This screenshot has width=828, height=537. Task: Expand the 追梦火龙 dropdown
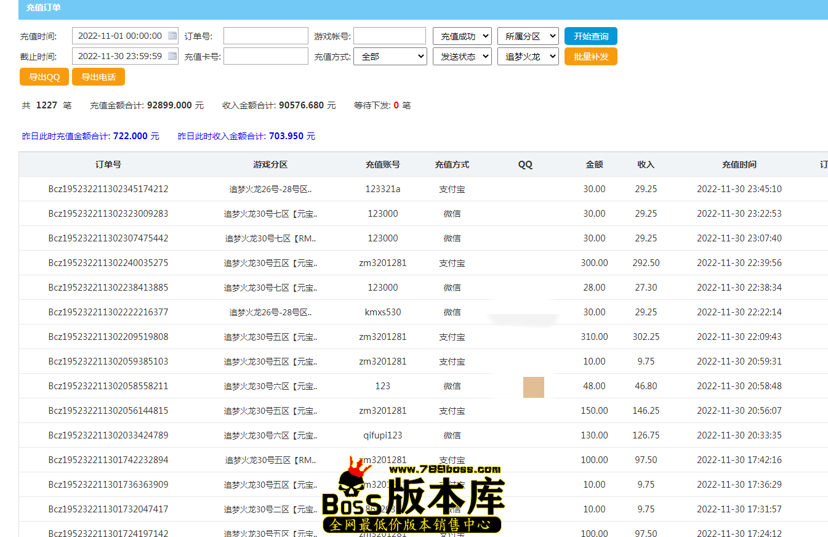[x=528, y=57]
